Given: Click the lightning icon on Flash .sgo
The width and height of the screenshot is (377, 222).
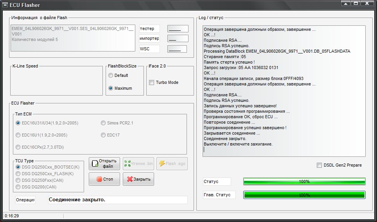Looking at the screenshot, I should [162, 163].
